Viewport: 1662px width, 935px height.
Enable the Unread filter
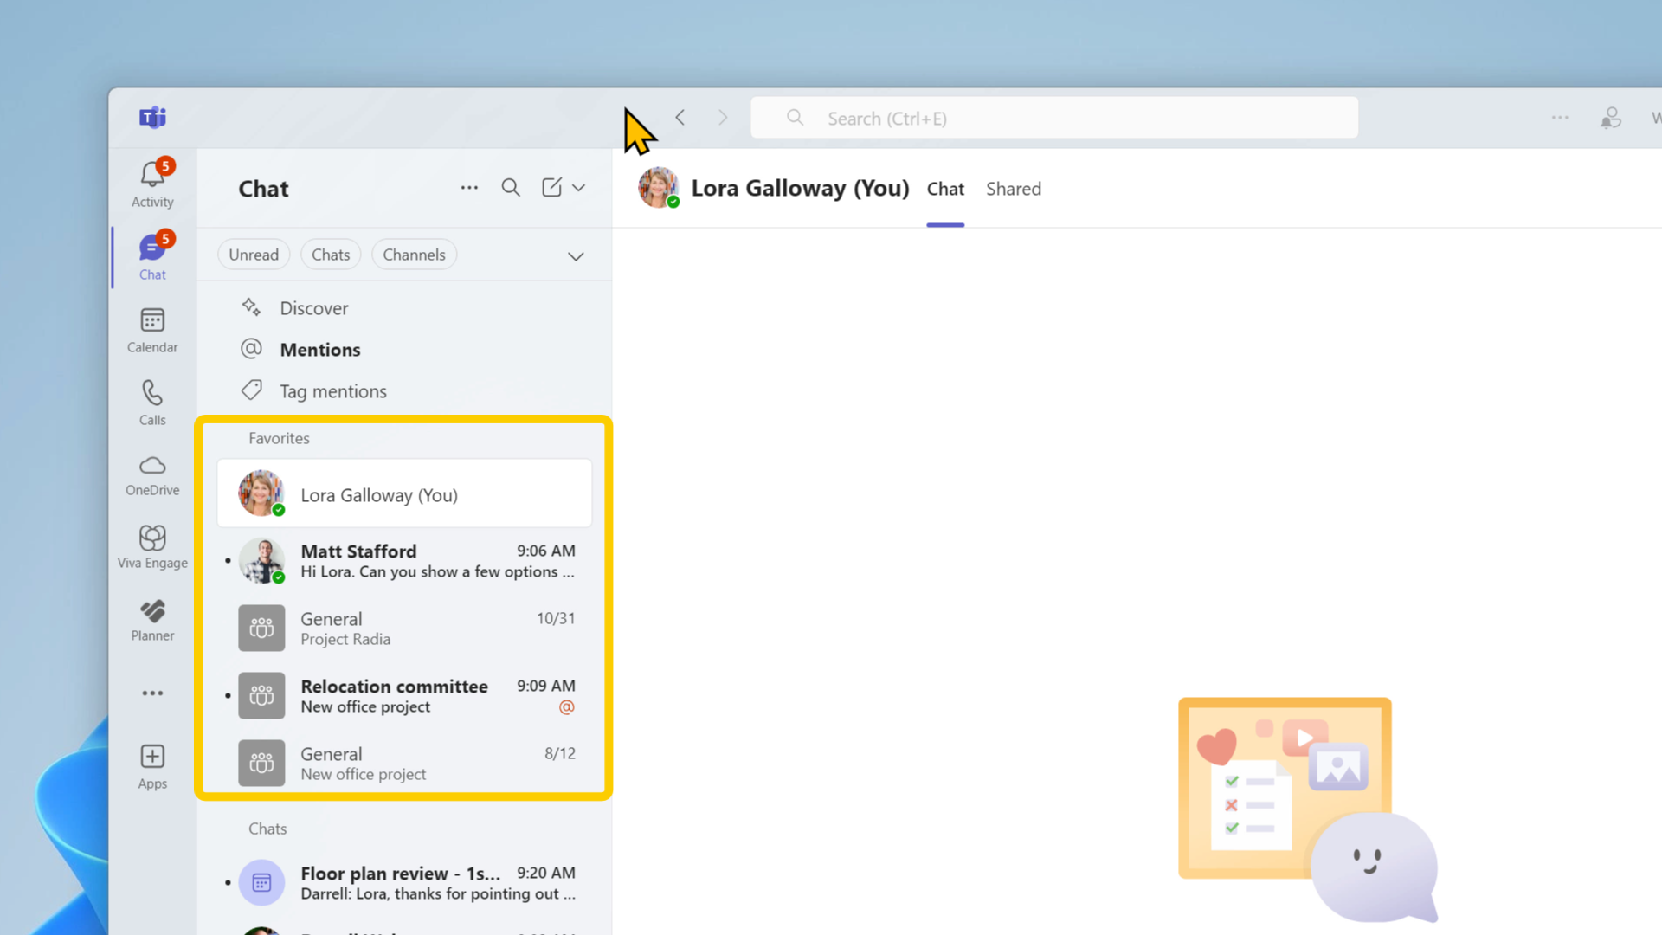[x=254, y=254]
